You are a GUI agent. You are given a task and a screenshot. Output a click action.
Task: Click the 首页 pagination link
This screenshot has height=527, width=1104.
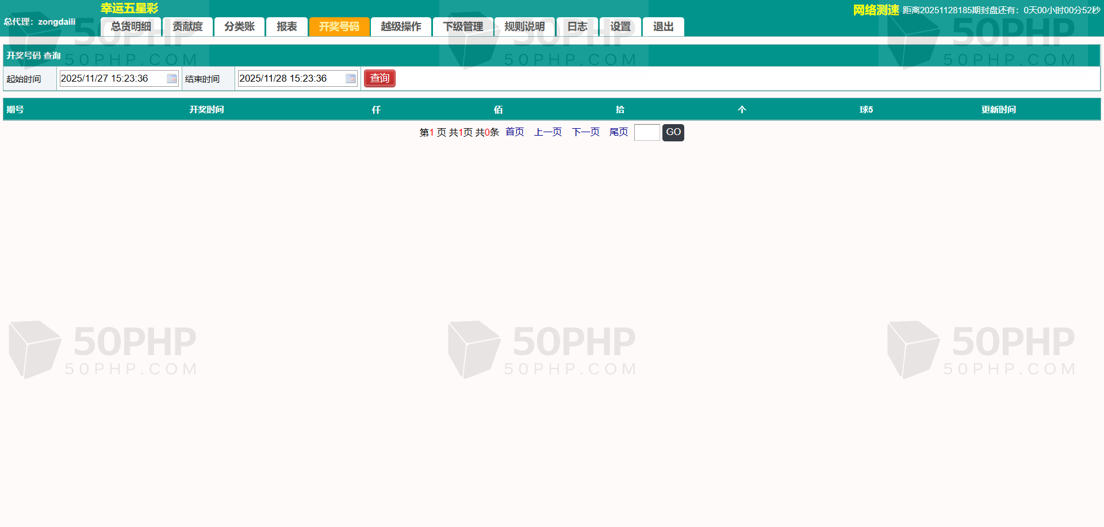coord(515,132)
